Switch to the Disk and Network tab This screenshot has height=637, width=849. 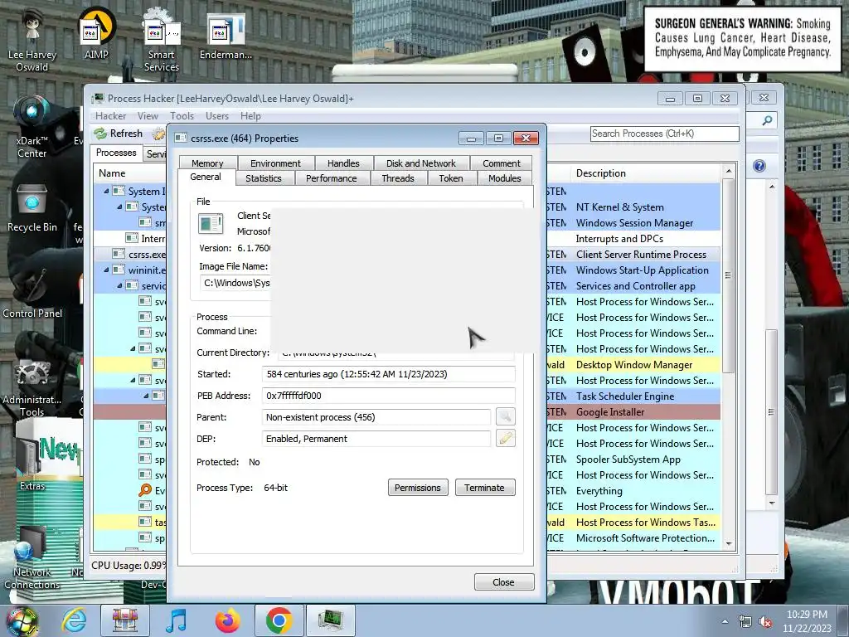420,163
